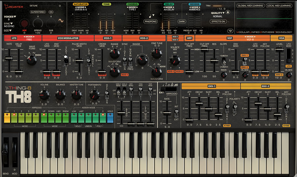Click the VCO MODULATOR section header
The width and height of the screenshot is (297, 177).
tap(68, 38)
